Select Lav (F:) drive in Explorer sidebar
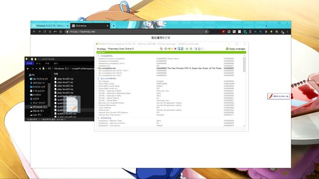 tap(35, 115)
